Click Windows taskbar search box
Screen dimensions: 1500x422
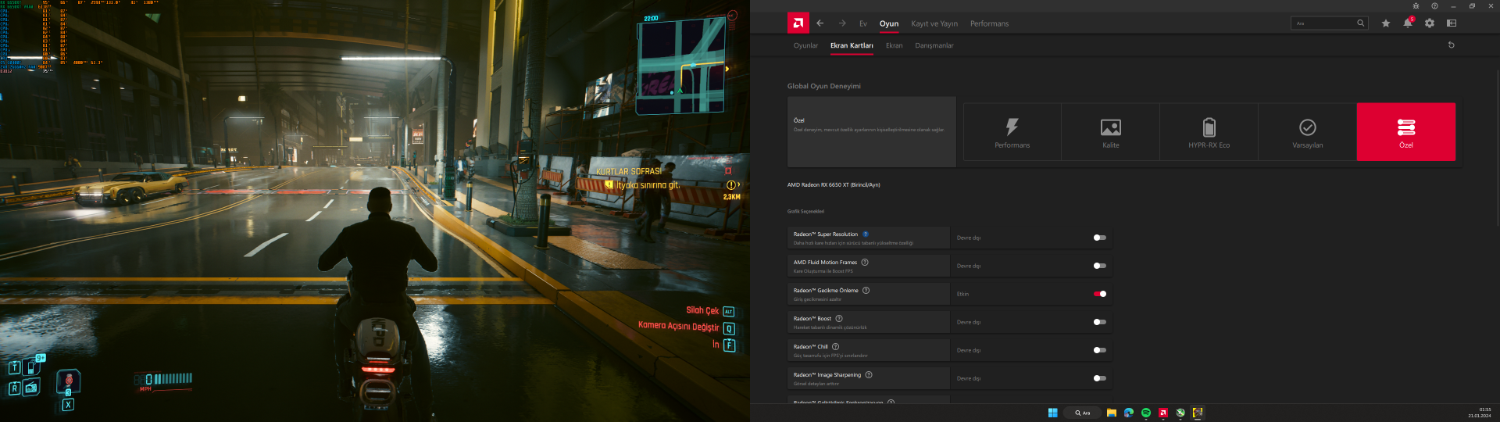[1082, 413]
